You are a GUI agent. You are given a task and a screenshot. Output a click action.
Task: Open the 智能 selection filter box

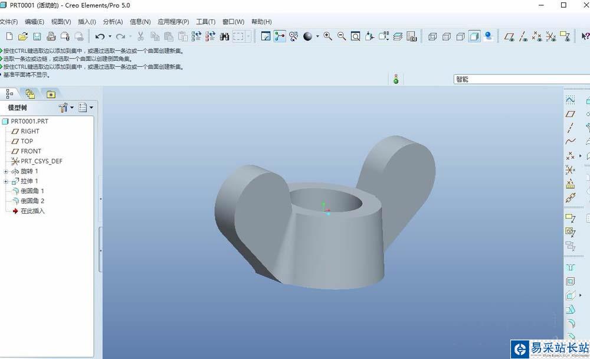(x=522, y=79)
